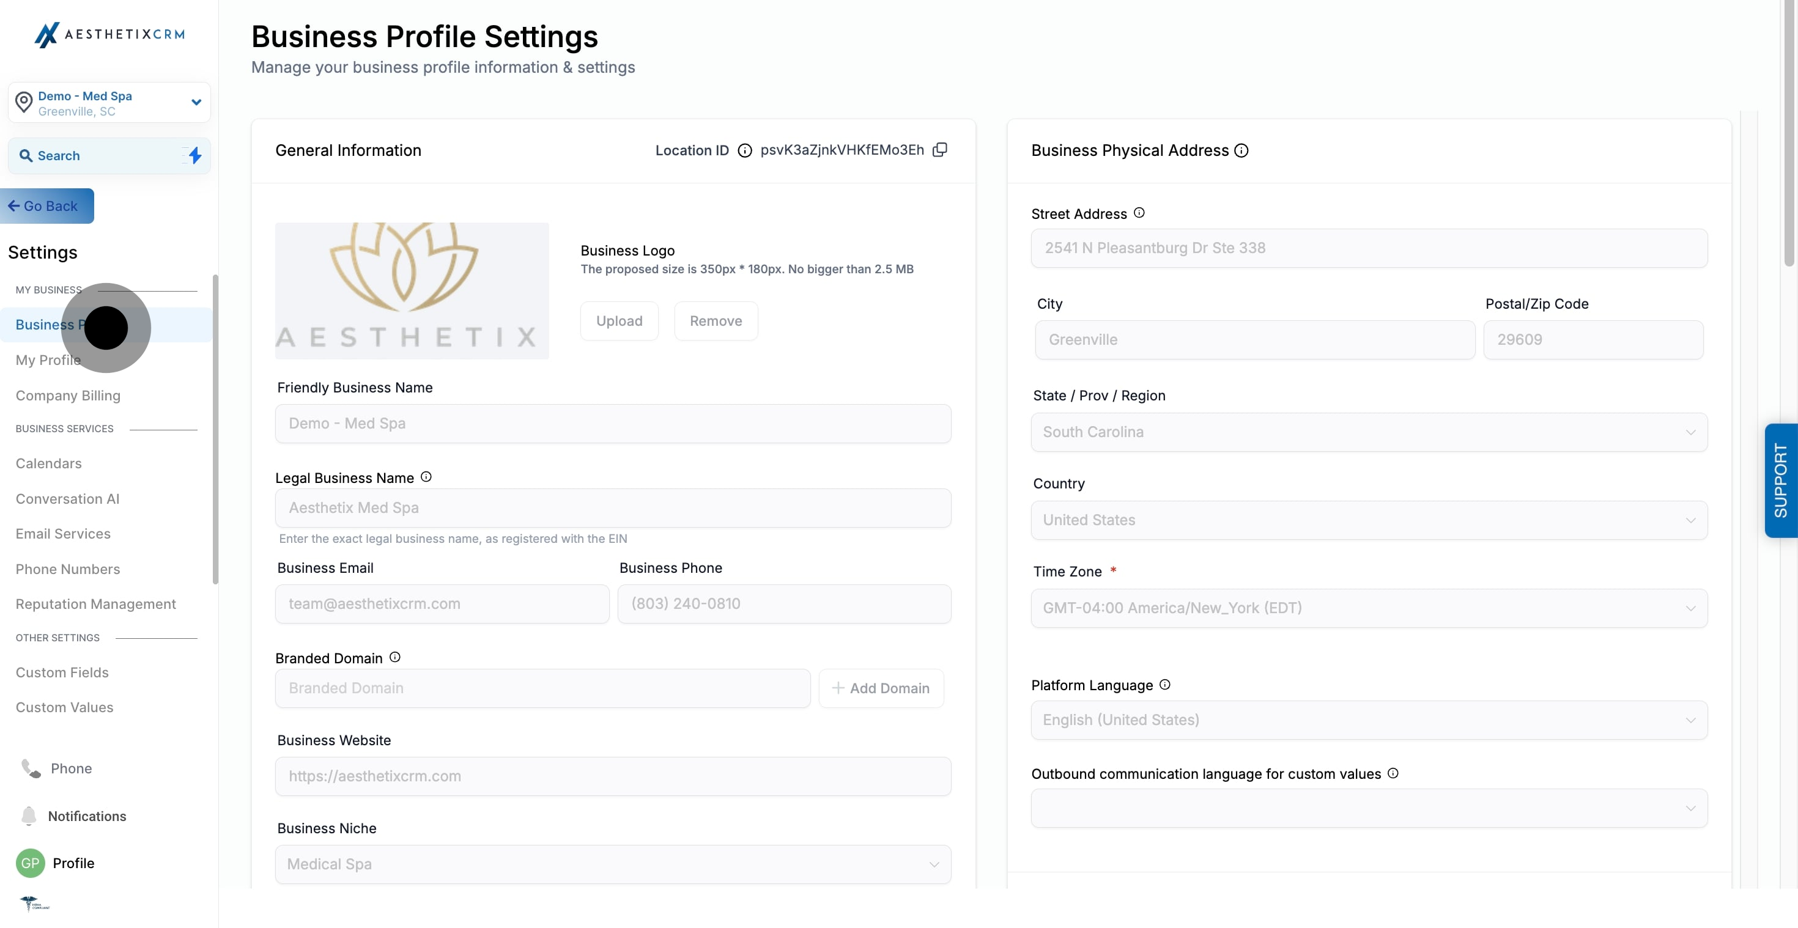Click the info icon next to Platform Language

tap(1164, 685)
